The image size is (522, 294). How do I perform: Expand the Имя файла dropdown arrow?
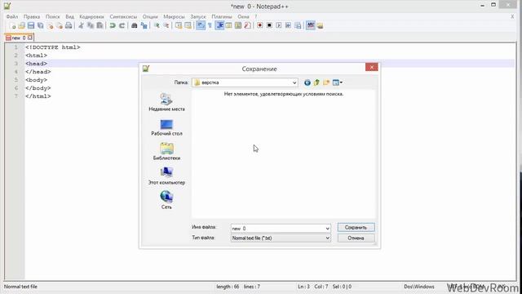[x=327, y=229]
